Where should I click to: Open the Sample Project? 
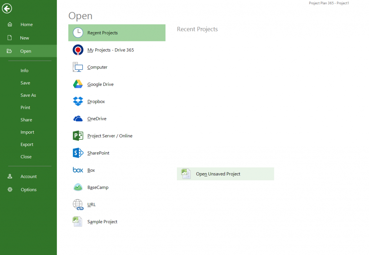[x=102, y=221]
